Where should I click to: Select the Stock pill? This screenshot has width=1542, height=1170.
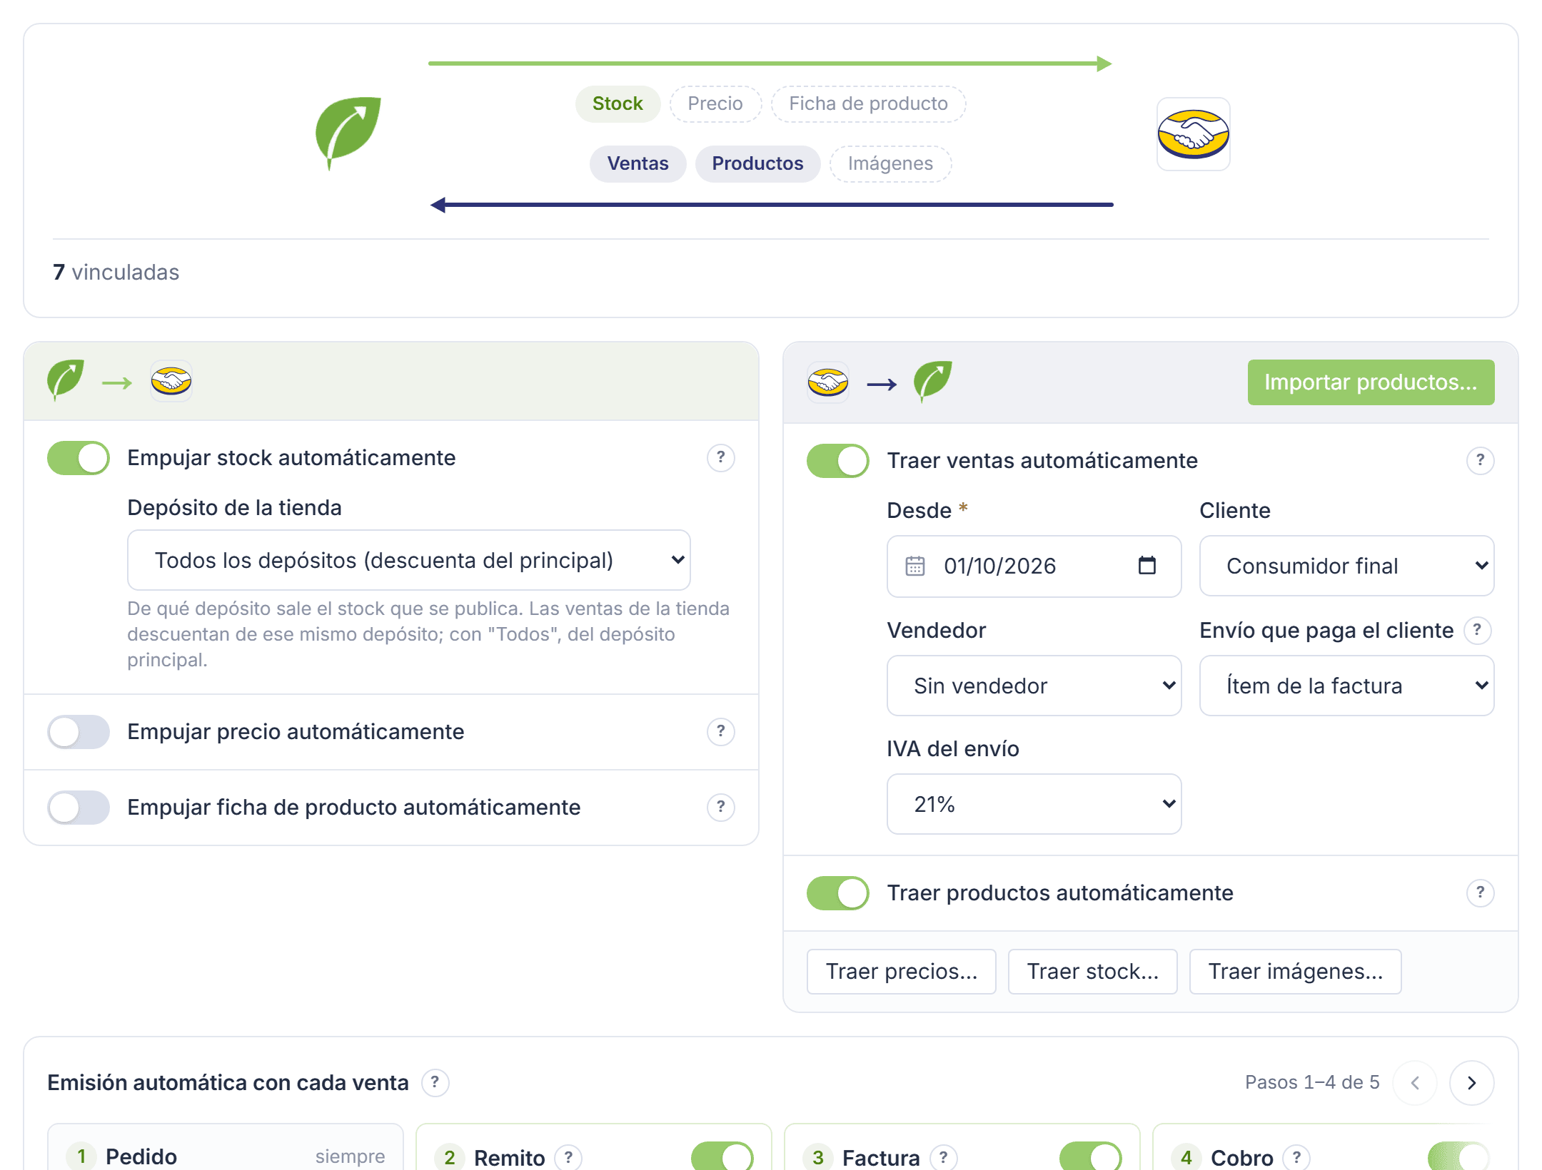click(618, 103)
